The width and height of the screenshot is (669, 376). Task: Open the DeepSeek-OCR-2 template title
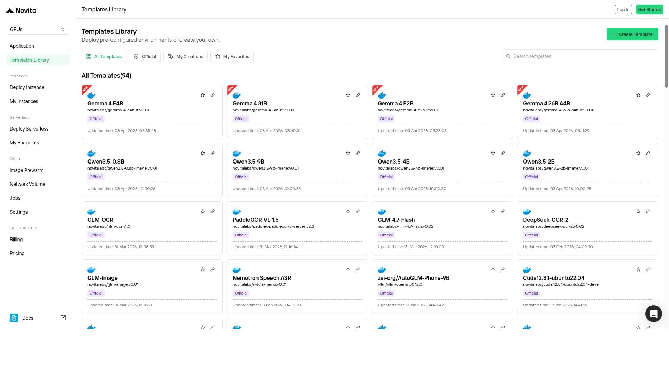coord(545,220)
